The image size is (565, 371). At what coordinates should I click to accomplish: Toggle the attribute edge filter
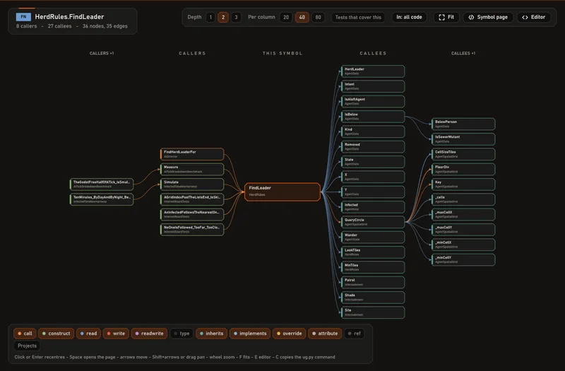[x=325, y=334]
